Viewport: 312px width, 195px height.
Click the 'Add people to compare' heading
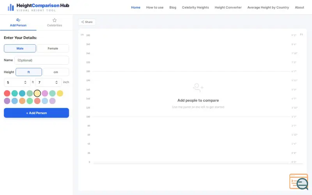point(198,100)
